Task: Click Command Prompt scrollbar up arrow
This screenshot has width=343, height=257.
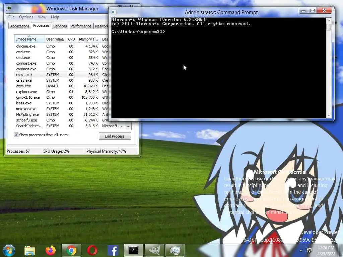Action: [x=329, y=20]
